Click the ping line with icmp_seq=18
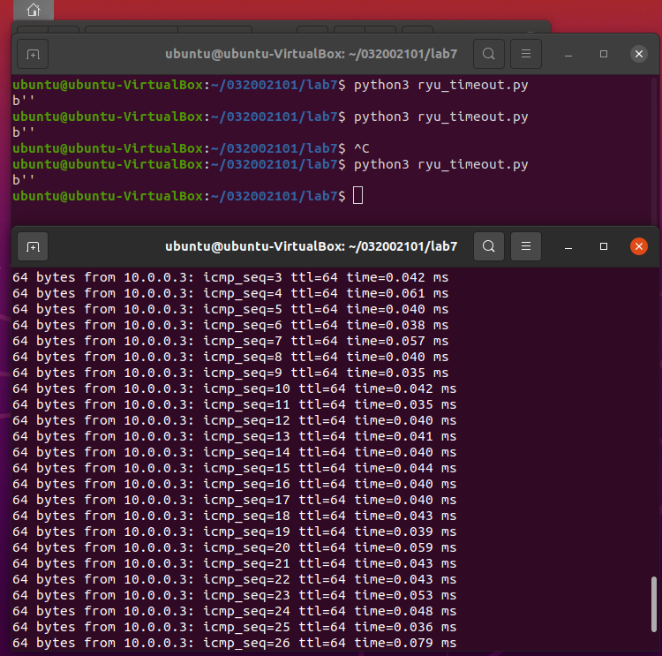Screen dimensions: 662x656 (x=234, y=516)
